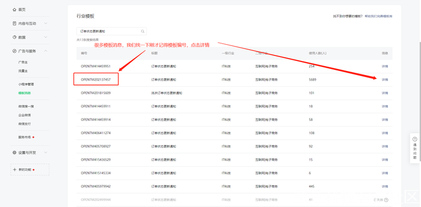Click the template code OPENTM202137457

(95, 79)
